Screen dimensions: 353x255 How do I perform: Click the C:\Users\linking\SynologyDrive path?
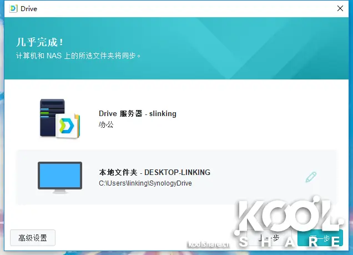pyautogui.click(x=145, y=183)
